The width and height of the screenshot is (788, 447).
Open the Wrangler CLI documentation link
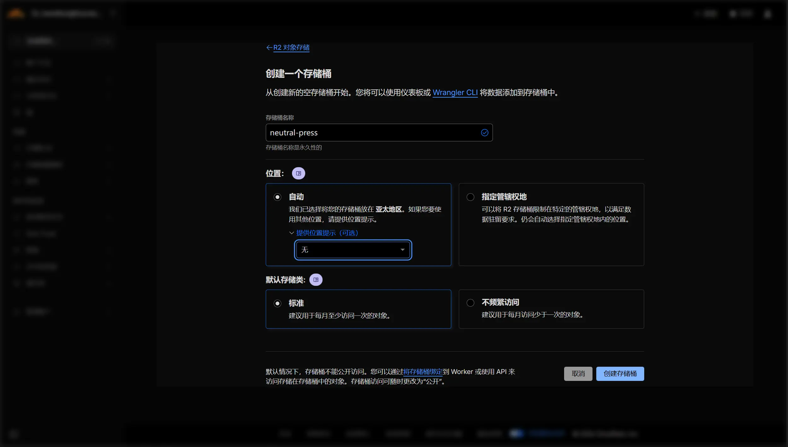click(x=455, y=93)
